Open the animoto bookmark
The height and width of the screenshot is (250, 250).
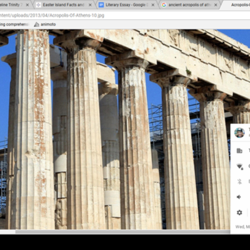45,24
